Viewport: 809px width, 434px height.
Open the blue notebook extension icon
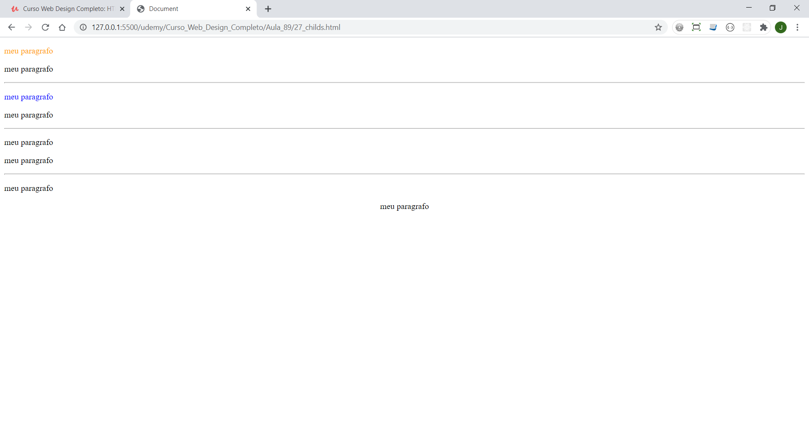[x=713, y=27]
